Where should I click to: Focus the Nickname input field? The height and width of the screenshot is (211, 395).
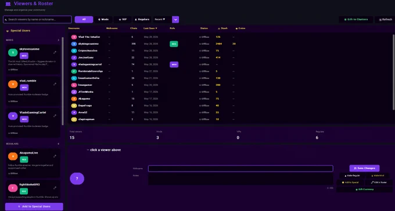pos(240,169)
